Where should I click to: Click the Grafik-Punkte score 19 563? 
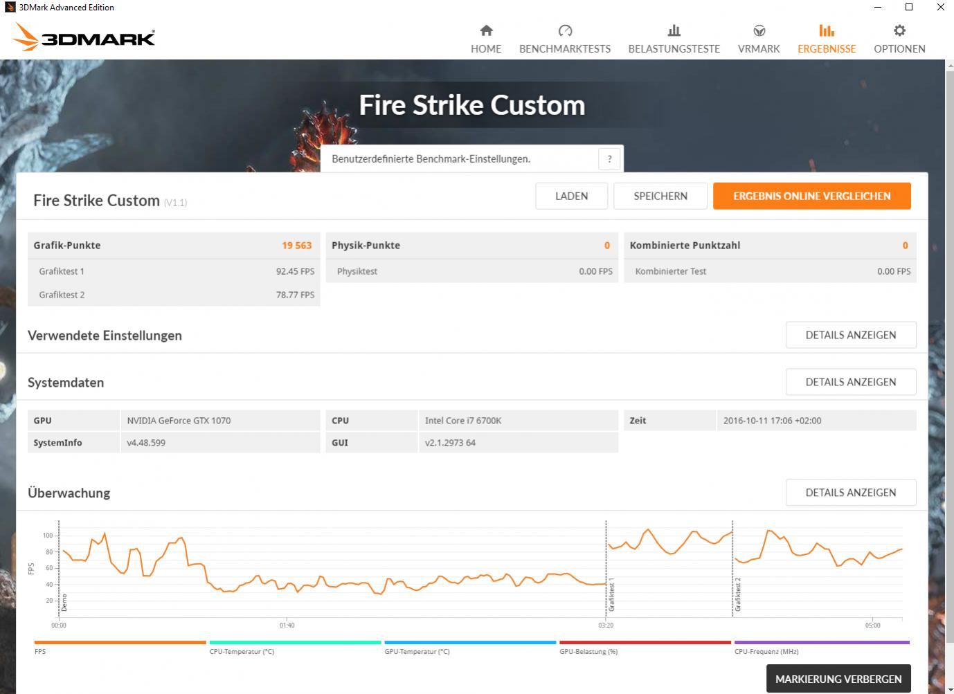[x=296, y=245]
